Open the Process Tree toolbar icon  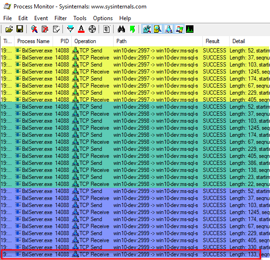pyautogui.click(x=107, y=29)
